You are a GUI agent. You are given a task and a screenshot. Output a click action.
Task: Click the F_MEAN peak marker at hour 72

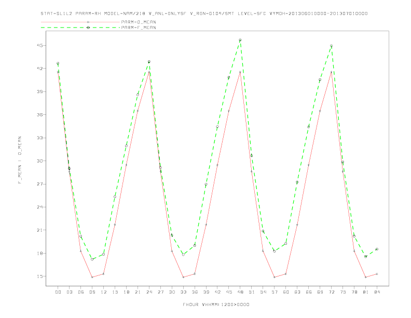(331, 46)
